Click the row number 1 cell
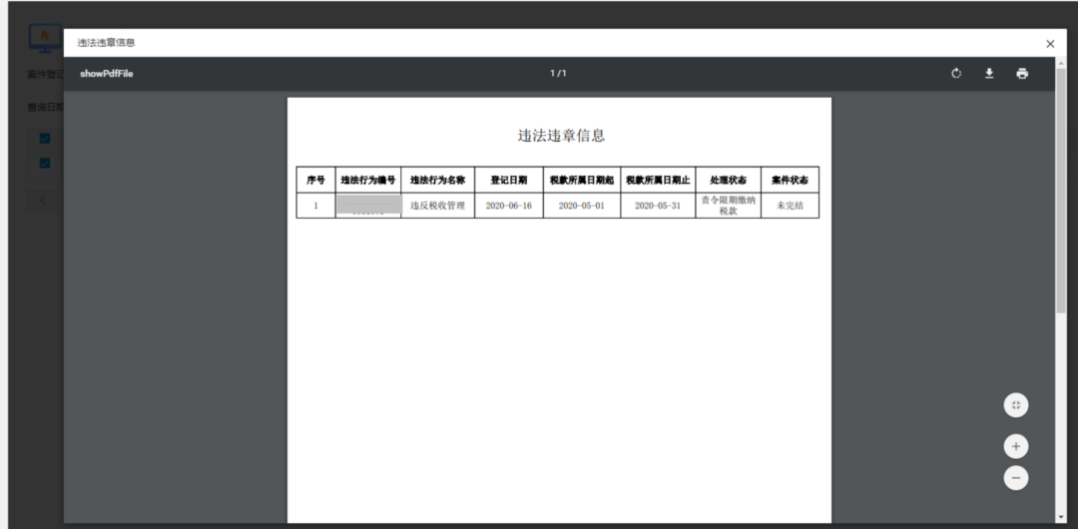The height and width of the screenshot is (529, 1078). click(x=315, y=206)
